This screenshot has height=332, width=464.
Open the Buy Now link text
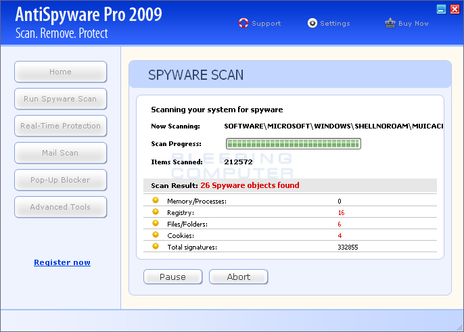tap(413, 24)
